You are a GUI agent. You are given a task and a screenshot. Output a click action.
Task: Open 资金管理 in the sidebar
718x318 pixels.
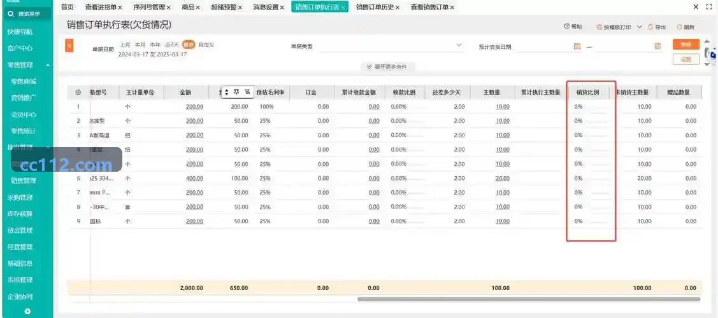tap(20, 230)
